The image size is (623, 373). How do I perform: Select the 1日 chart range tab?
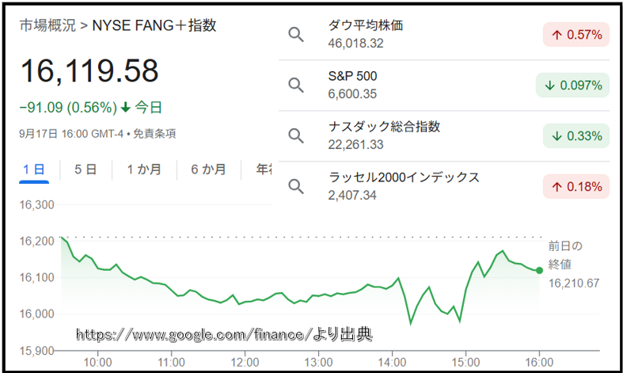pos(34,169)
